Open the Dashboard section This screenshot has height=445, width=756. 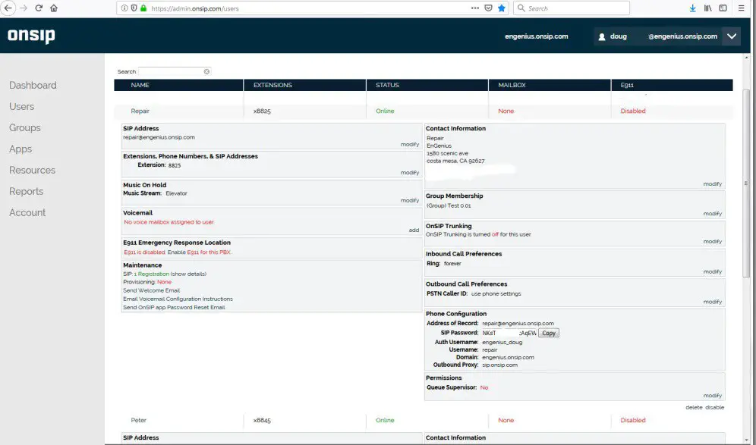(x=33, y=85)
